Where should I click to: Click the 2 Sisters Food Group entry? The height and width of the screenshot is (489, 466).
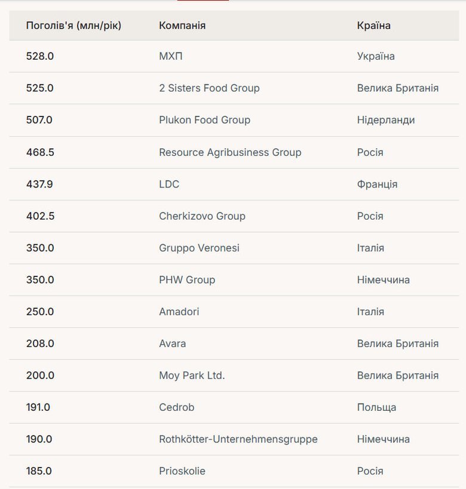coord(209,88)
